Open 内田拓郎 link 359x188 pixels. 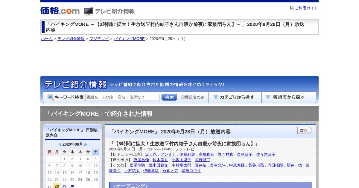click(x=275, y=165)
